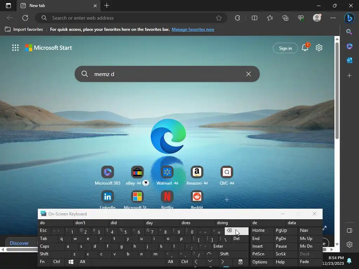Screen dimensions: 359x269
Task: Choose the "data" keyboard suggestion
Action: 304,222
